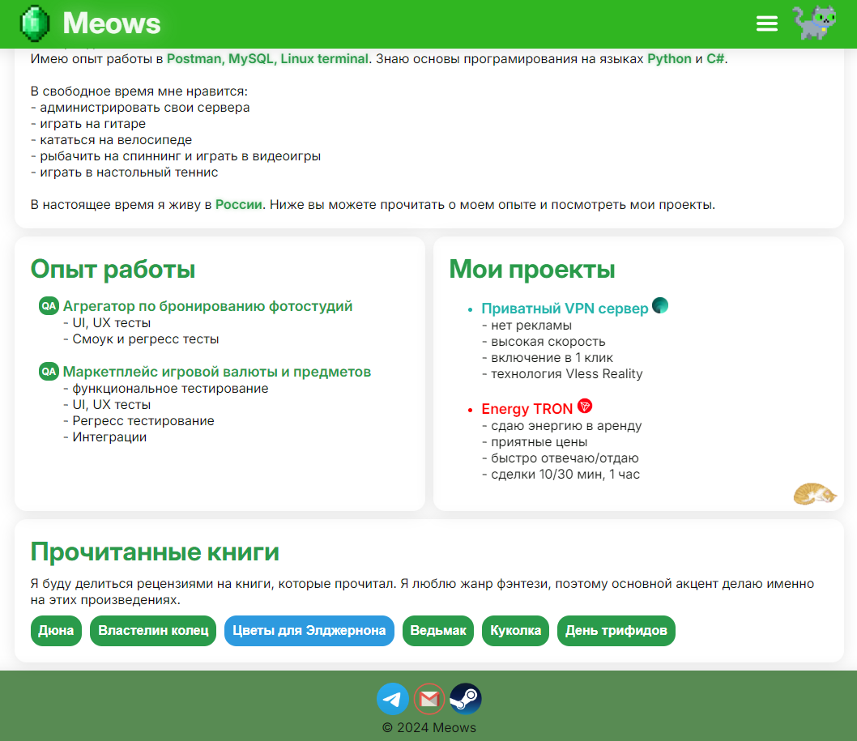Open the Telegram link in footer
This screenshot has width=857, height=741.
coord(393,699)
